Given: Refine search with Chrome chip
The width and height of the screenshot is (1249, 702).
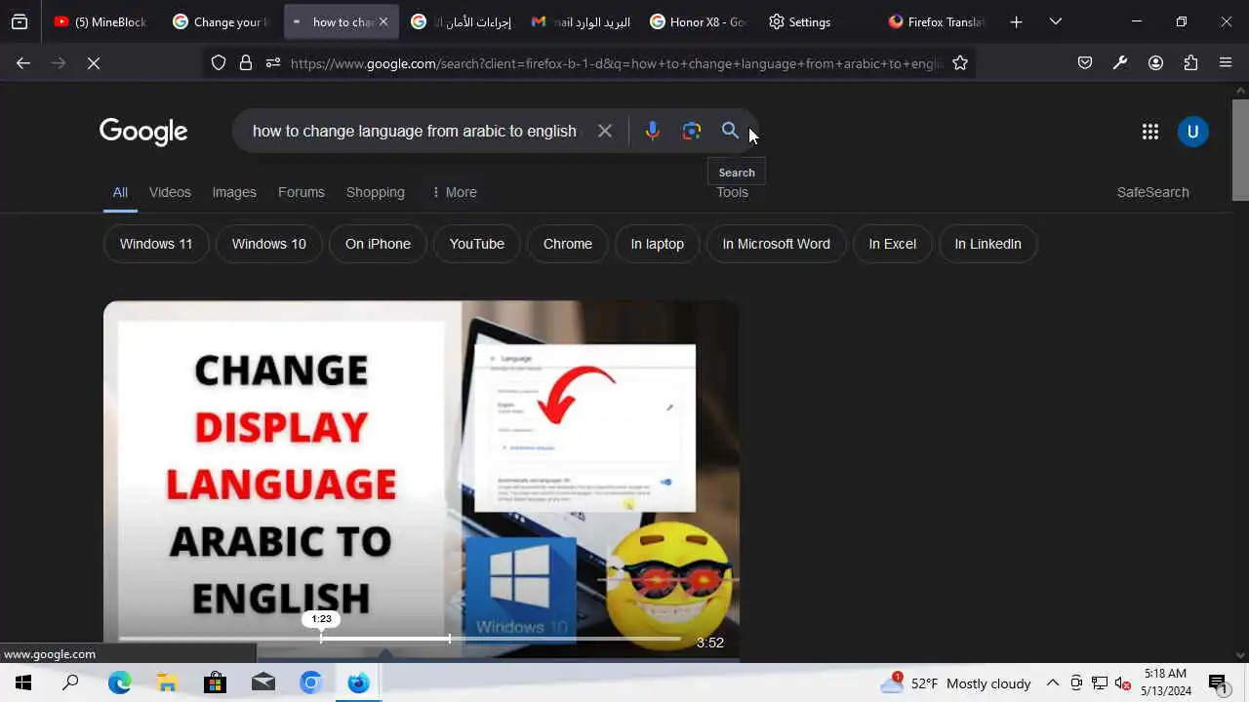Looking at the screenshot, I should coord(568,244).
